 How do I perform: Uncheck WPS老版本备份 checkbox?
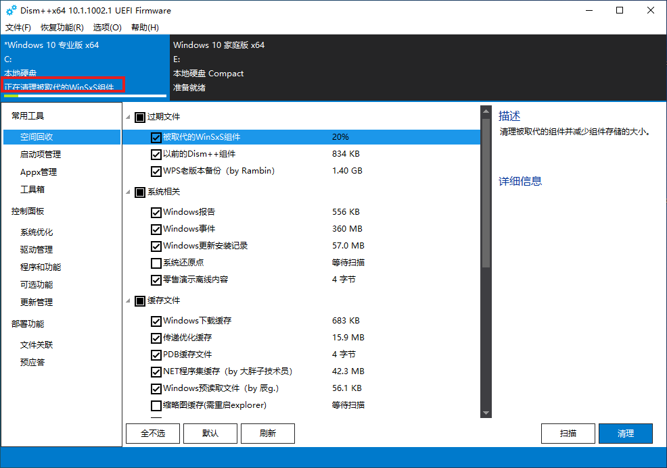[156, 171]
